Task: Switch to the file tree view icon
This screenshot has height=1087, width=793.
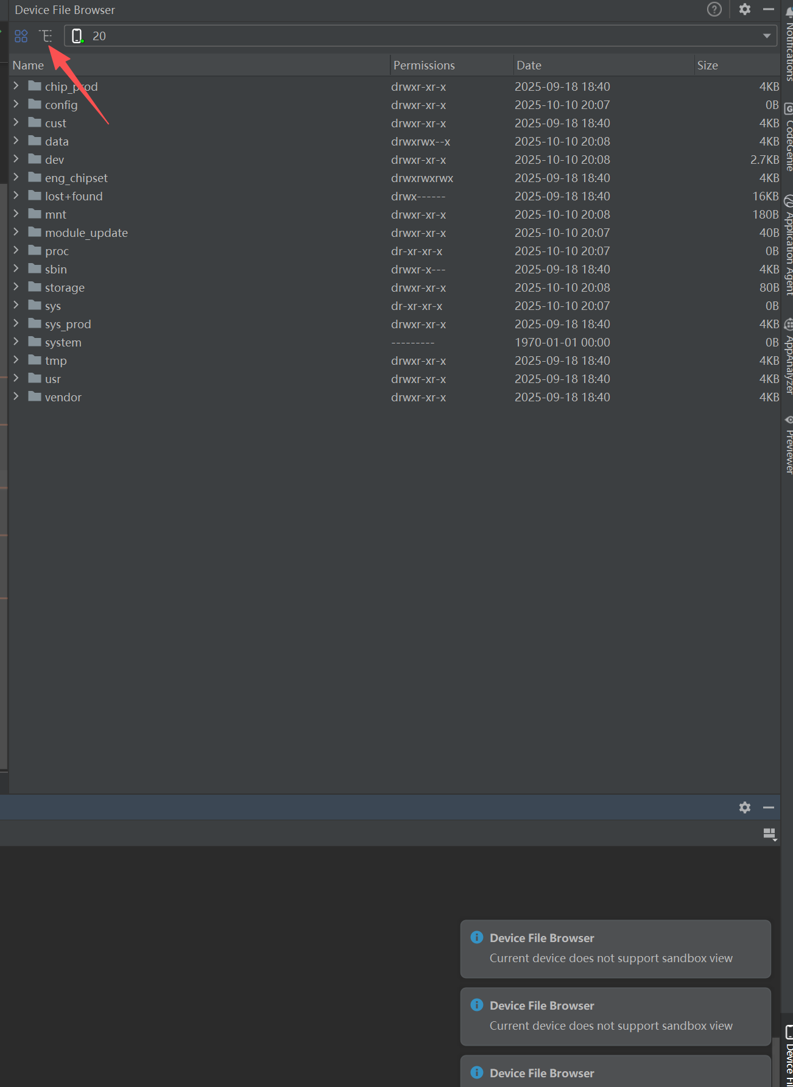Action: click(x=46, y=37)
